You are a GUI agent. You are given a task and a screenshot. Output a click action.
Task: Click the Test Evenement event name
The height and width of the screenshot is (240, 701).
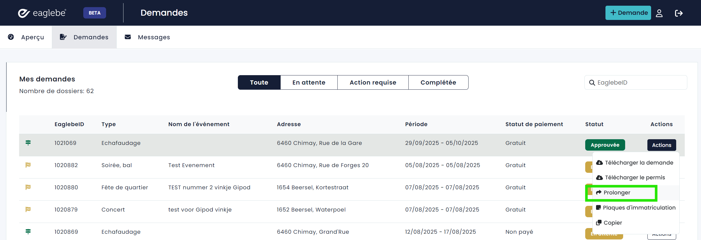[191, 165]
